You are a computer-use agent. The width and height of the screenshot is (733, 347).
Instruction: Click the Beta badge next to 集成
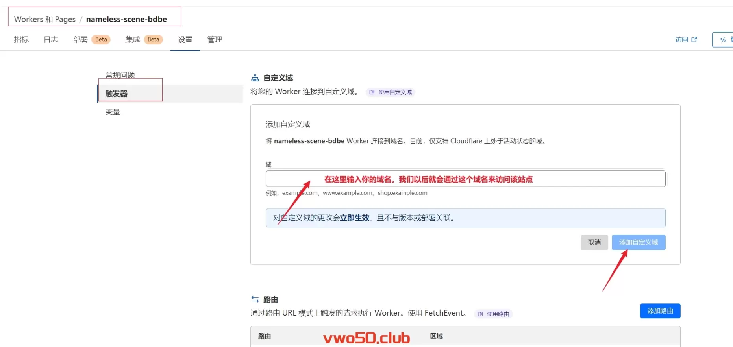[x=153, y=39]
